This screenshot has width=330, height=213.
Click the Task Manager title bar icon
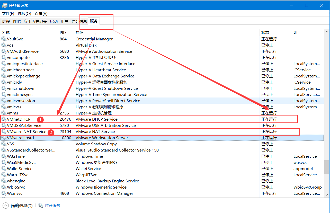point(5,5)
